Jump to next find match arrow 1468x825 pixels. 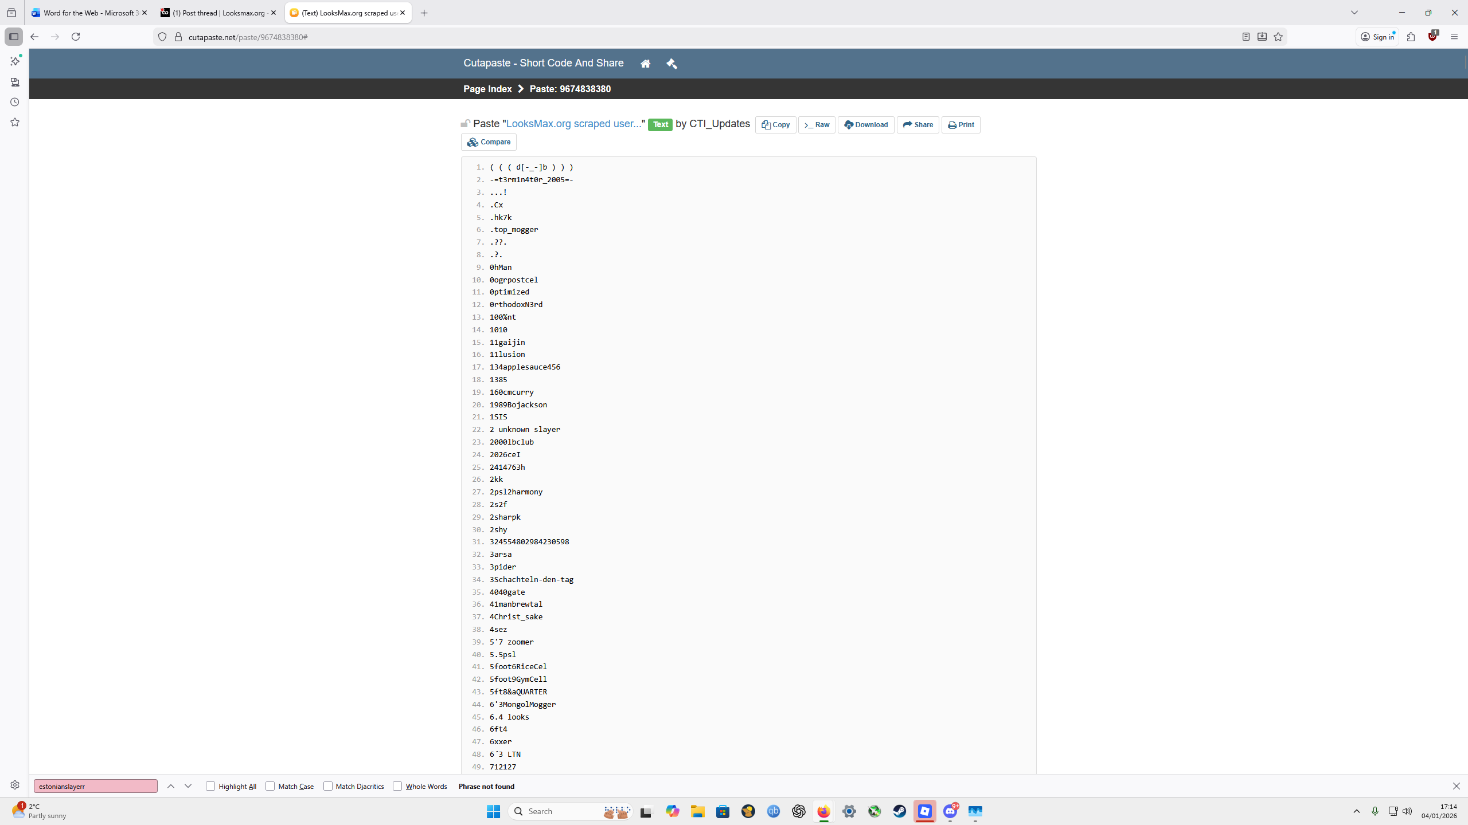pos(188,786)
